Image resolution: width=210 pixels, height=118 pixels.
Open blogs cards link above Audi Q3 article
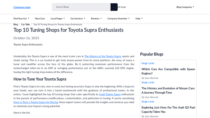click(x=148, y=101)
